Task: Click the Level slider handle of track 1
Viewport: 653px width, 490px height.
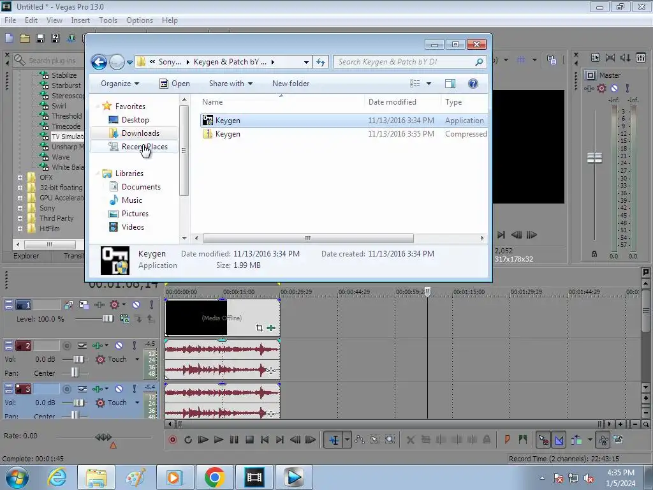Action: (x=108, y=319)
